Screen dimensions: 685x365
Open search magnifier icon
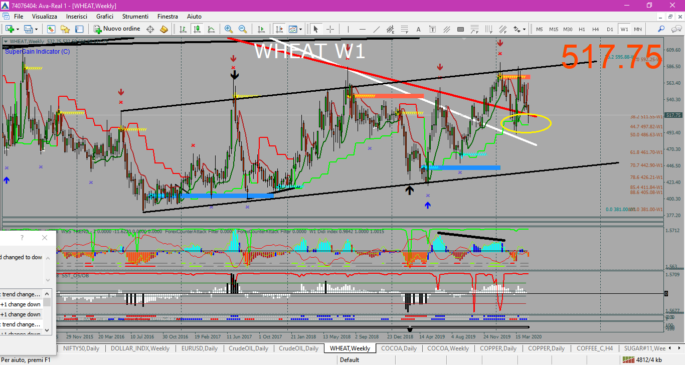(661, 29)
